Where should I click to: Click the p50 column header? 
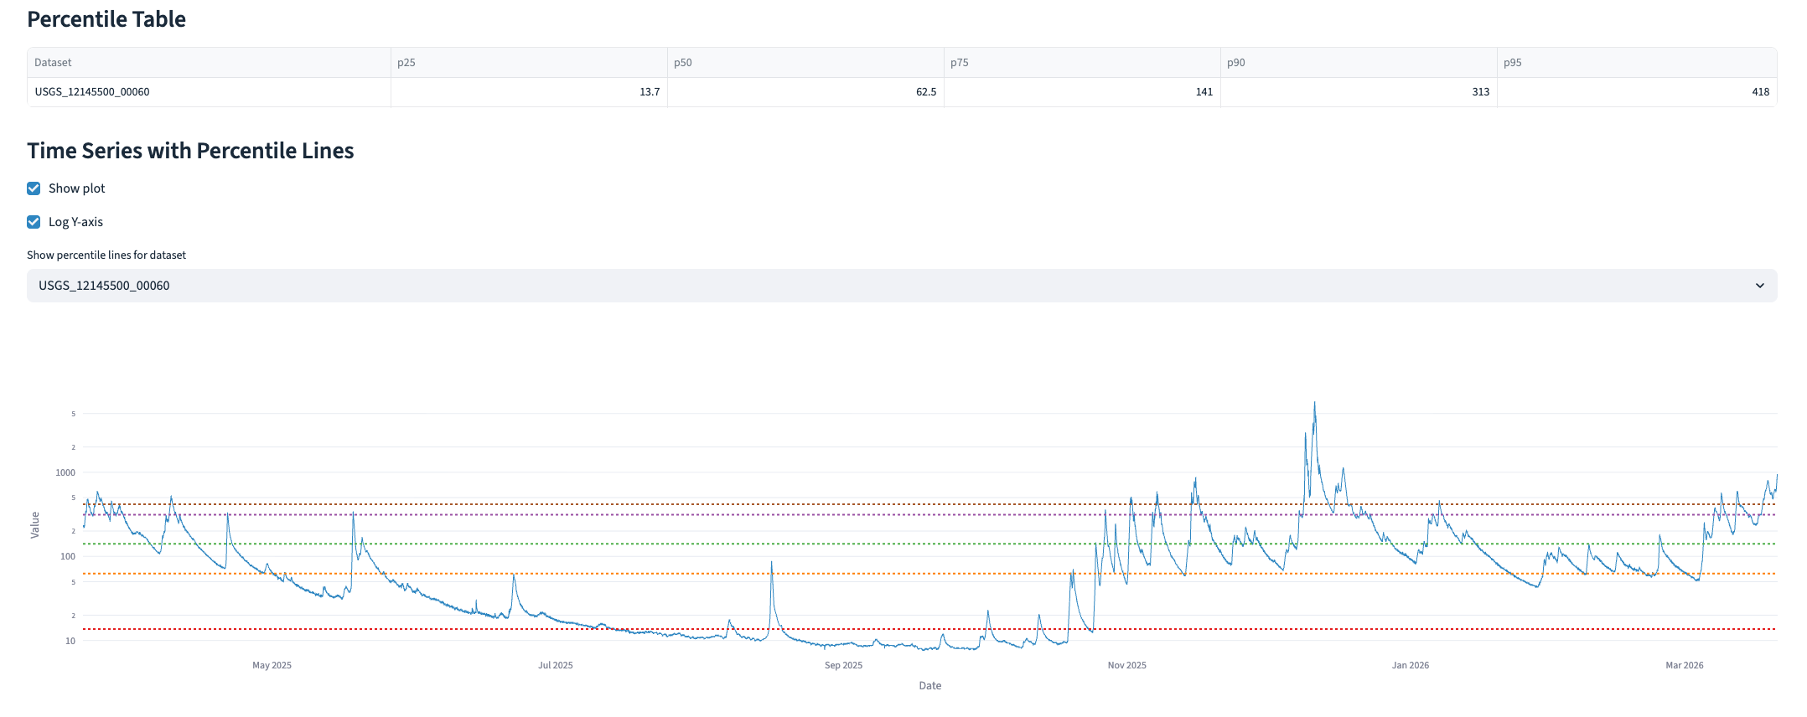tap(805, 63)
